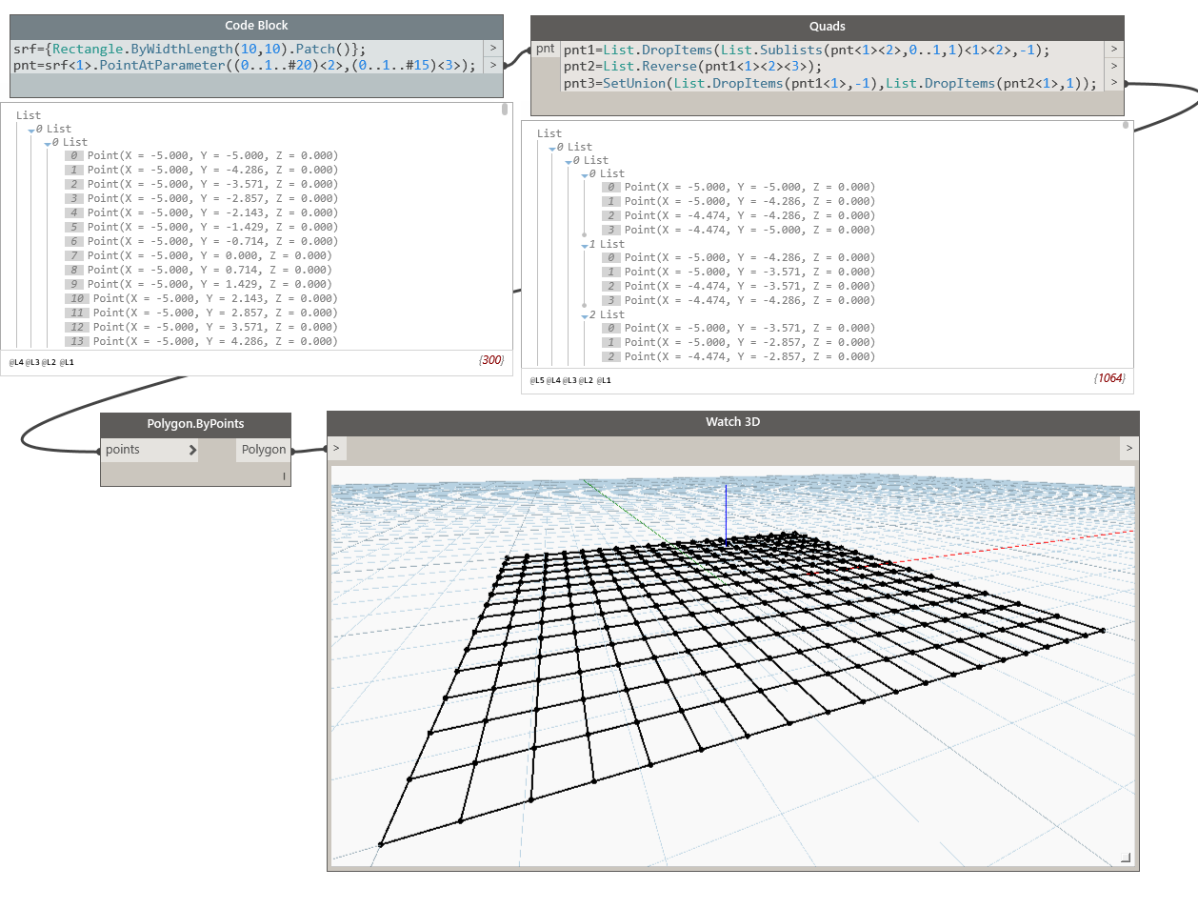The height and width of the screenshot is (909, 1198).
Task: Click the srf Rectangle.ByWidthLength code line
Action: pos(190,49)
